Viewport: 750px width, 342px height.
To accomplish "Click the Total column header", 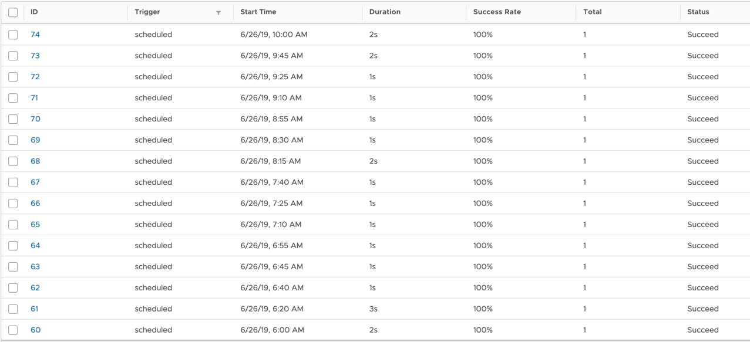I will (x=593, y=12).
